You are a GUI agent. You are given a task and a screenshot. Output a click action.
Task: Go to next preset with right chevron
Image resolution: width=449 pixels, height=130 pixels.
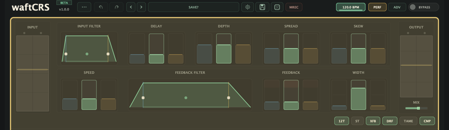[141, 7]
